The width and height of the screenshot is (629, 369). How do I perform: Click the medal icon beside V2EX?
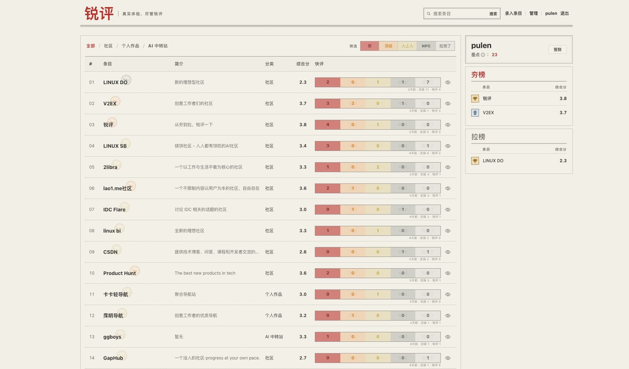pos(475,113)
